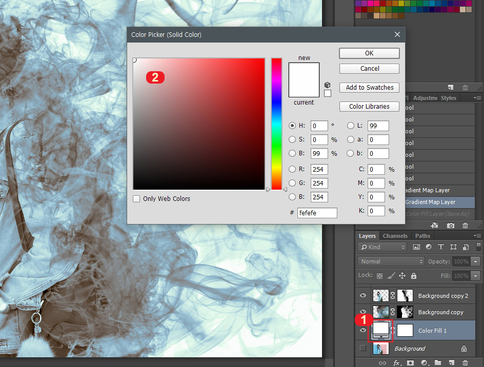This screenshot has height=367, width=484.
Task: Close the Color Picker dialog
Action: (397, 34)
